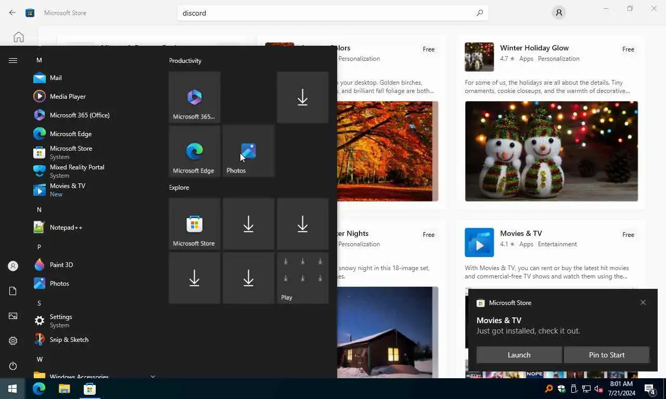Viewport: 666px width, 399px height.
Task: Click the network icon in system tray
Action: coord(586,389)
